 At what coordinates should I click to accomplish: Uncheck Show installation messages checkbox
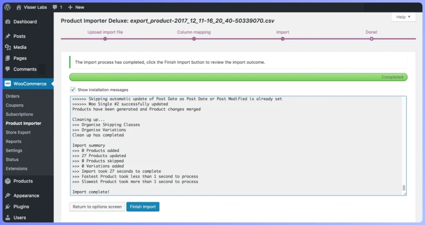pos(73,90)
